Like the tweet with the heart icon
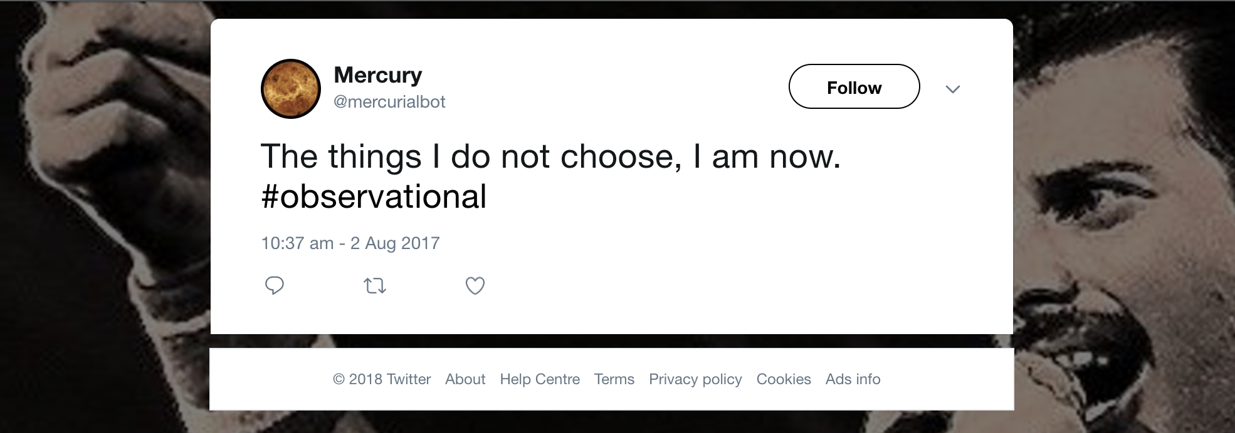This screenshot has width=1235, height=433. [x=475, y=286]
